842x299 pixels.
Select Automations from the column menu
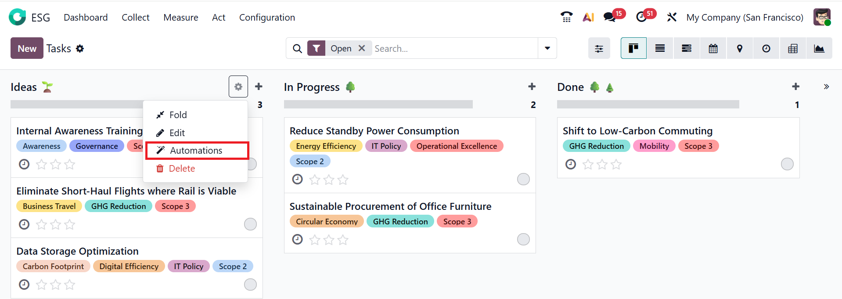(196, 151)
